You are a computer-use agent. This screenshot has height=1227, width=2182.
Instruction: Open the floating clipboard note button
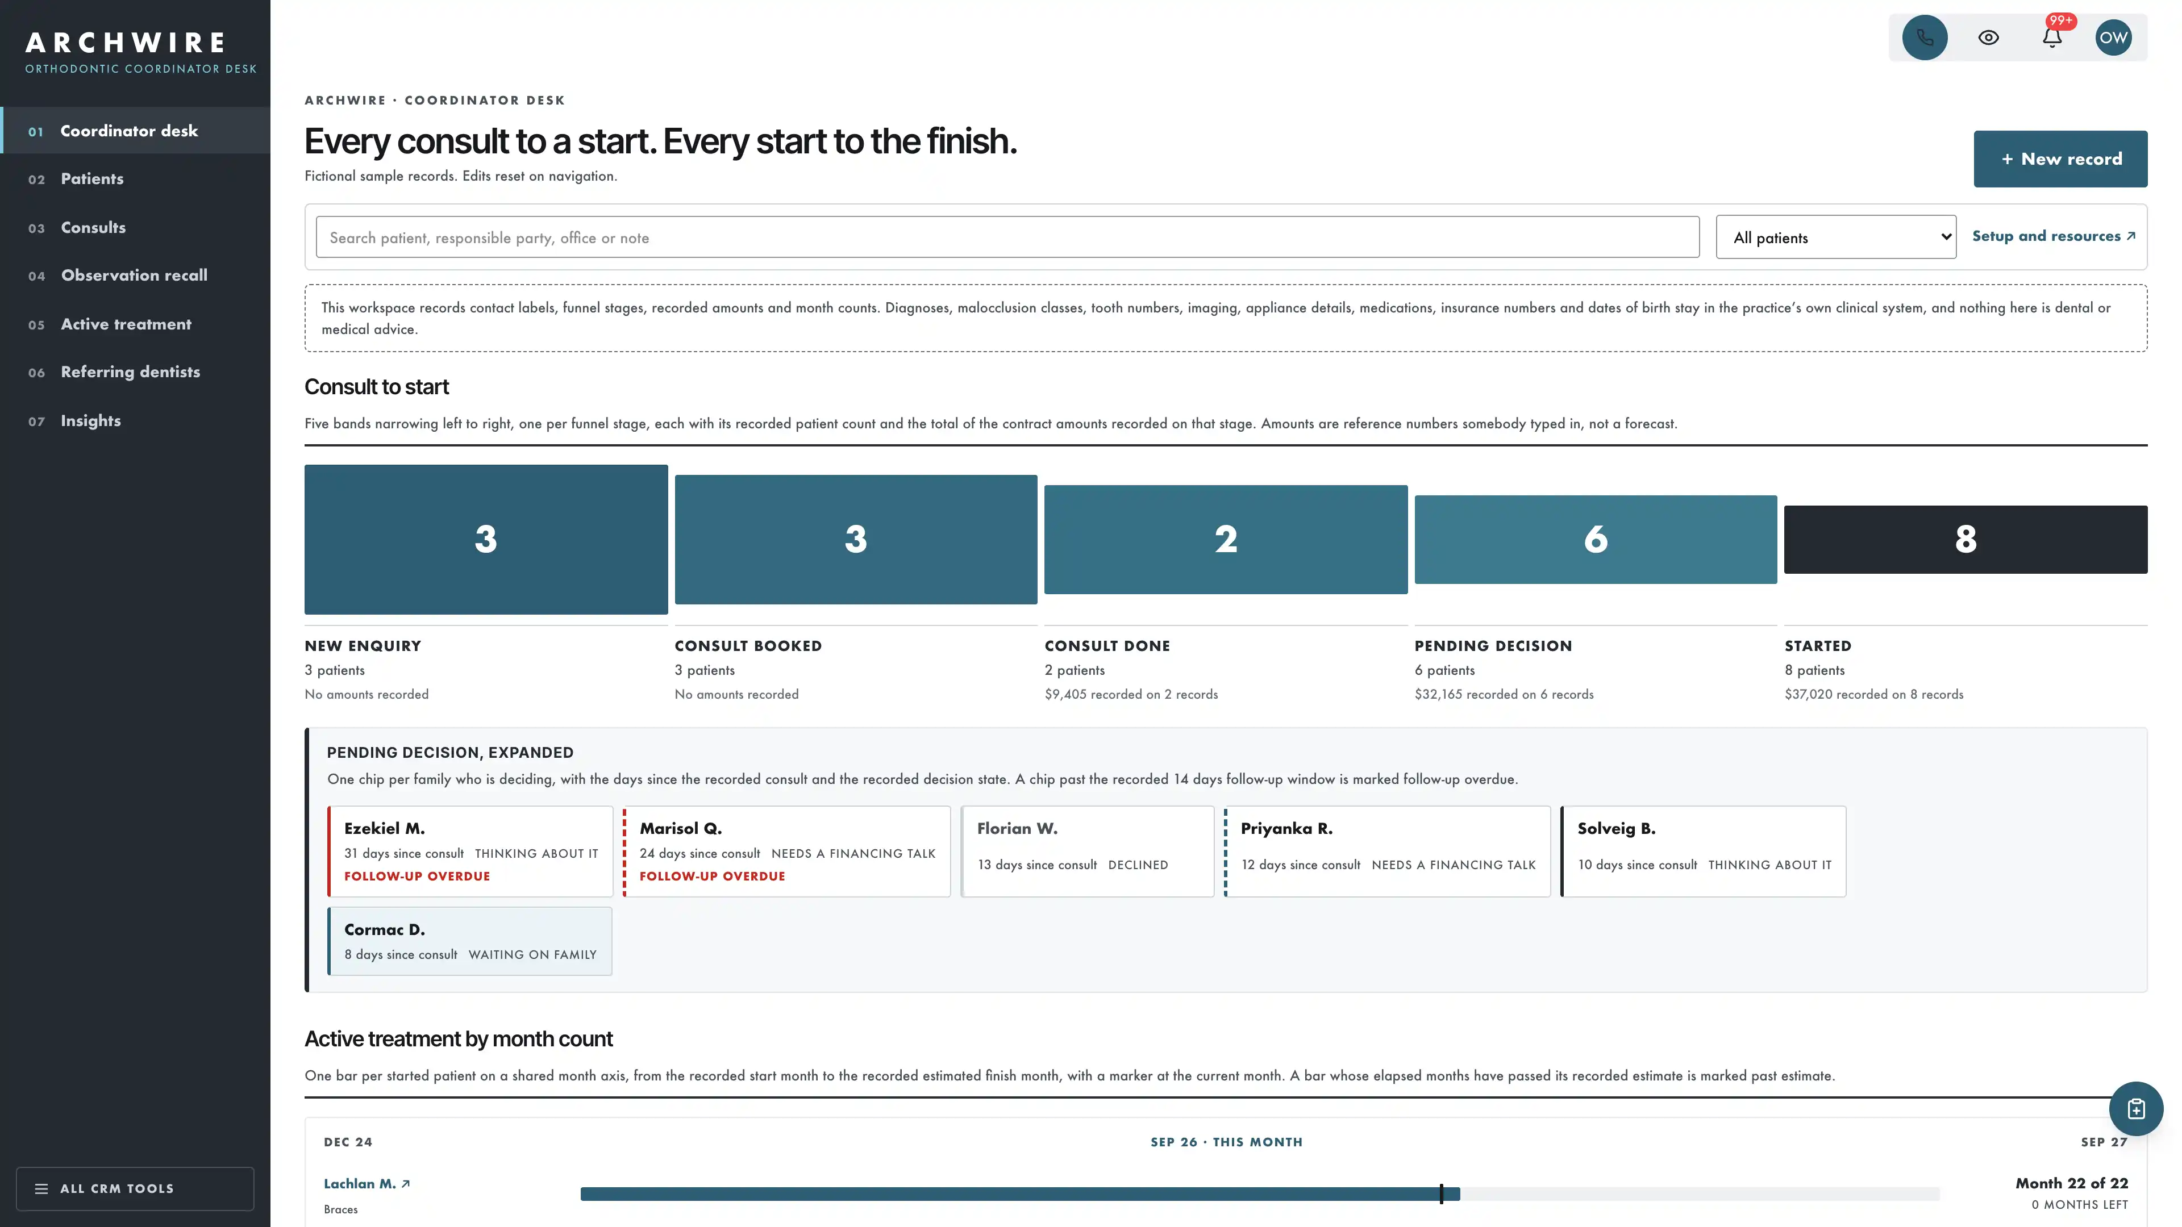2135,1108
